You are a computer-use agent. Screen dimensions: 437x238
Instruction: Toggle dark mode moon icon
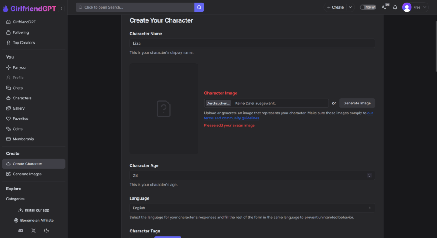[47, 231]
